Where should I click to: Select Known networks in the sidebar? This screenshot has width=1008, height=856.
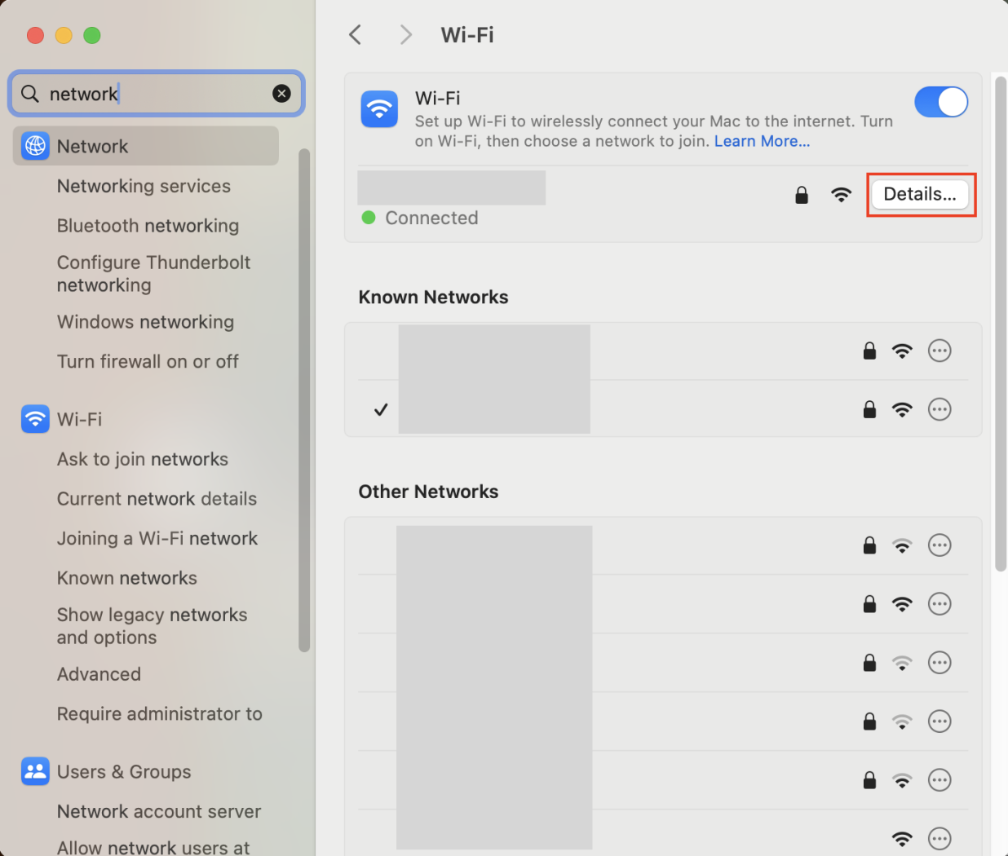(x=126, y=577)
